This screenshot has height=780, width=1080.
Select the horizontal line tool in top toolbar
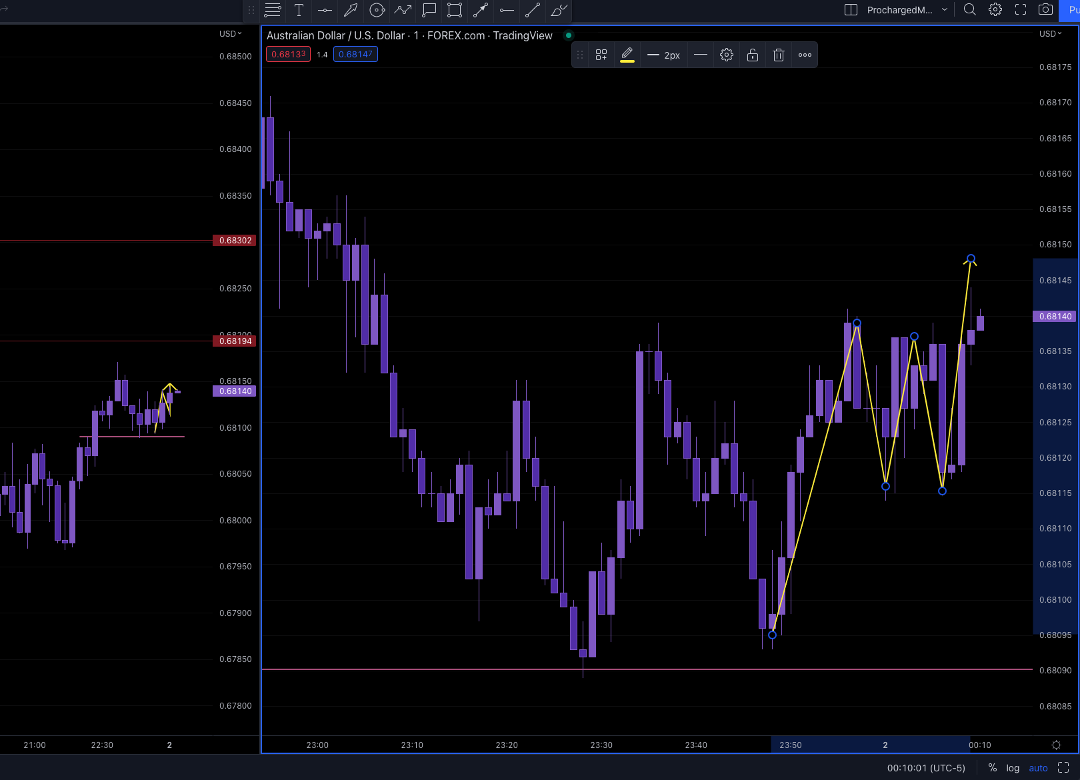click(325, 10)
